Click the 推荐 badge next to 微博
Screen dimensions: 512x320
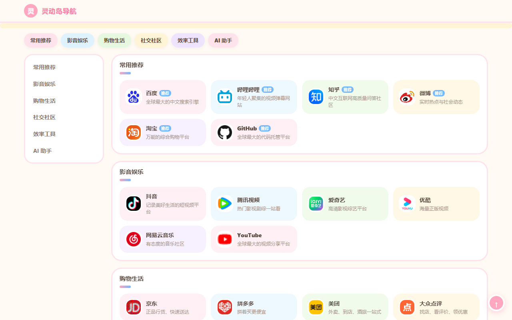tap(439, 93)
